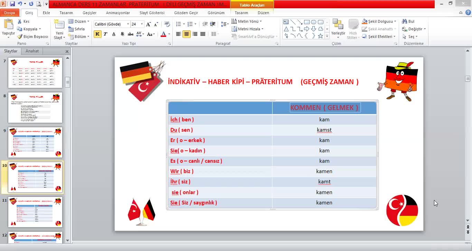This screenshot has width=472, height=251.
Task: Select the Text Box shape in shapes gallery
Action: pyautogui.click(x=286, y=22)
